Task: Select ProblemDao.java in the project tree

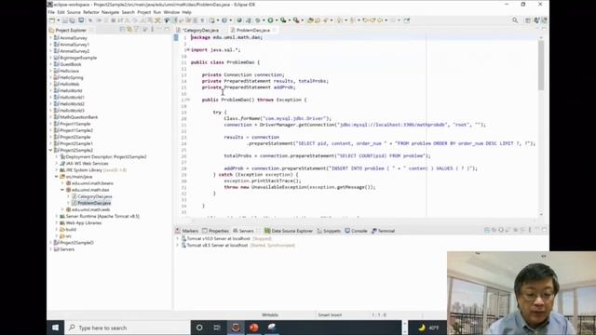Action: (94, 203)
